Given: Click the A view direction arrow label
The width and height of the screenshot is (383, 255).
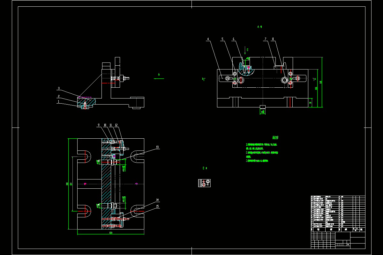Looking at the screenshot, I should coord(159,74).
